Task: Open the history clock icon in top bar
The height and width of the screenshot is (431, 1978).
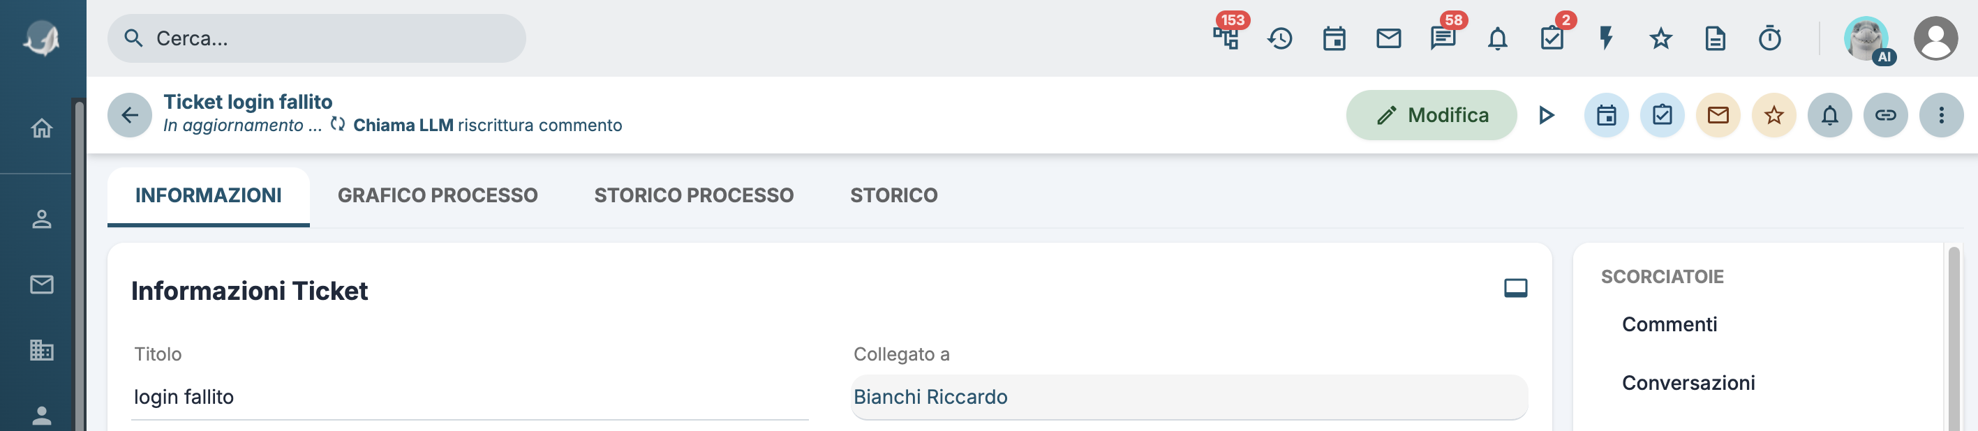Action: [1280, 38]
